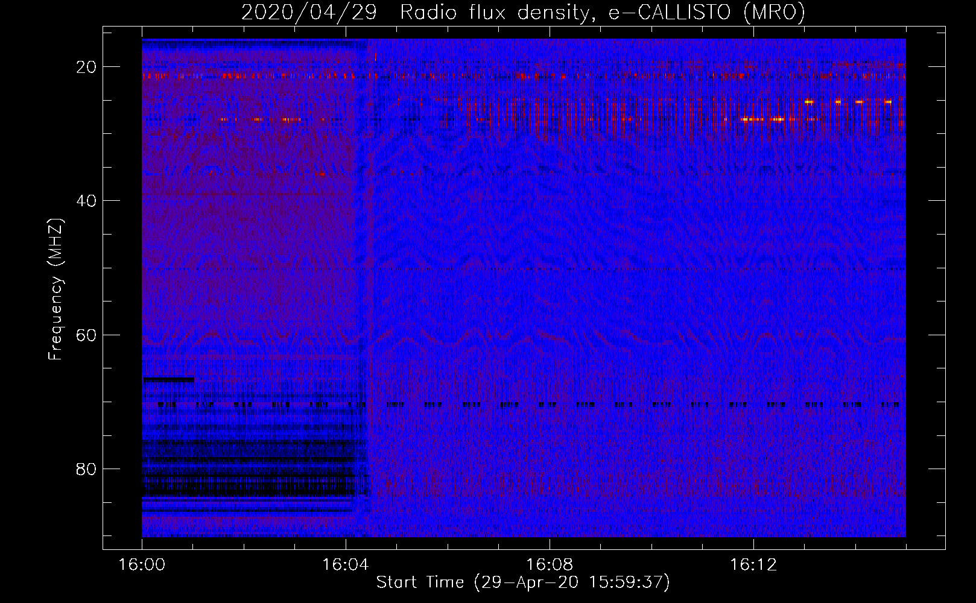Click the 80 MHz frequency tick label
976x603 pixels.
(86, 469)
